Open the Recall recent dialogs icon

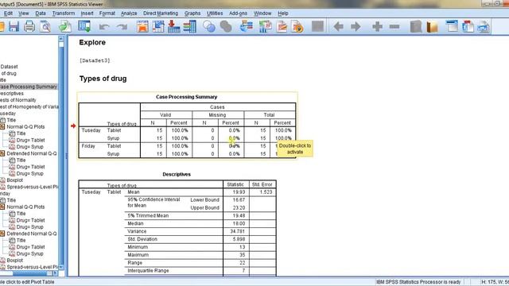(x=84, y=26)
